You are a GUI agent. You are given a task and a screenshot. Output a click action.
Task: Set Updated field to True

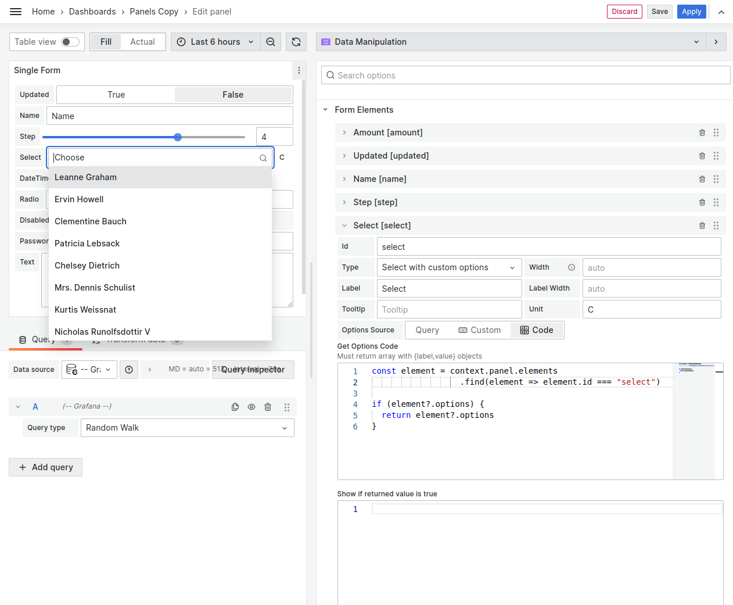[116, 94]
